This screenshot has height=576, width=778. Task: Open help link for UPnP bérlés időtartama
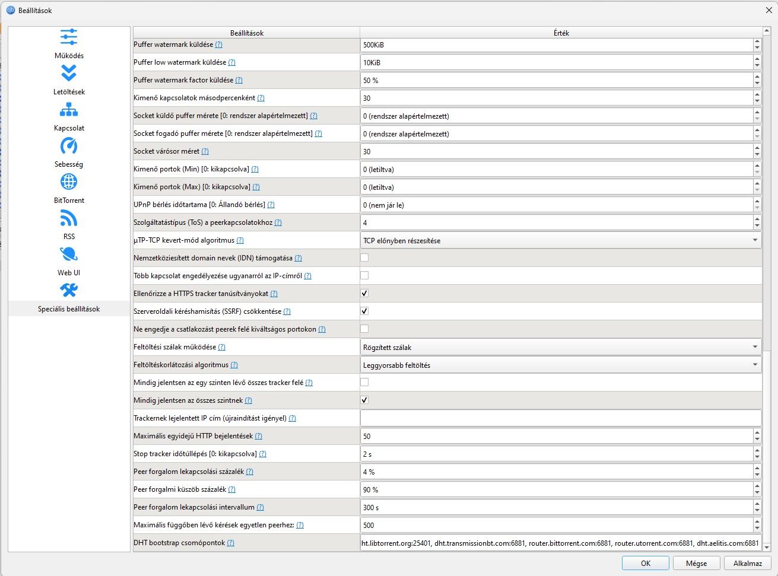coord(271,205)
